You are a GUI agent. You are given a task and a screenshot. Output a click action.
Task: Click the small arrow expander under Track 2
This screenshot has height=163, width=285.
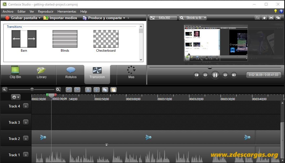[106, 145]
